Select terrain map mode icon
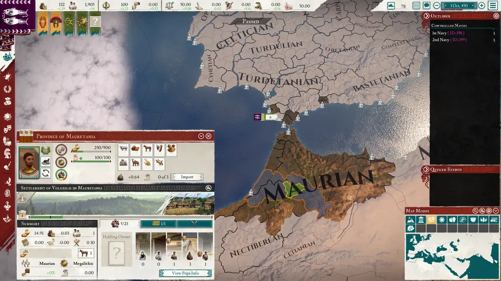 click(410, 219)
